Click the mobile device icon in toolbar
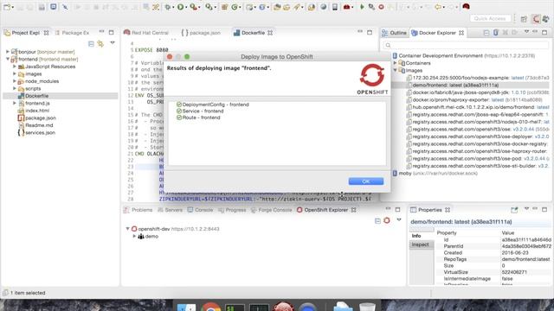The image size is (554, 311). (x=334, y=7)
